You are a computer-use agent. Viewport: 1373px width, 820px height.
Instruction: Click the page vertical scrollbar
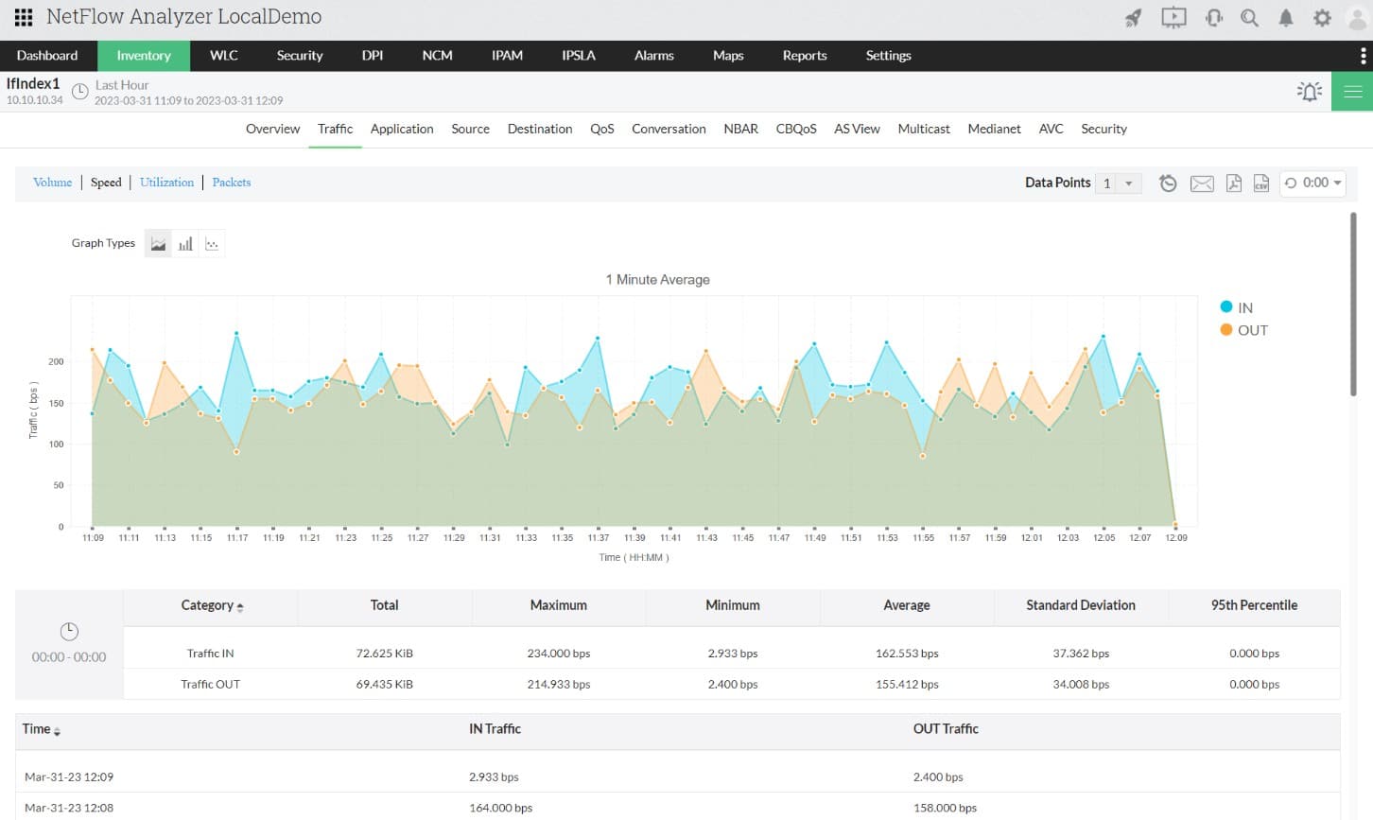1353,304
